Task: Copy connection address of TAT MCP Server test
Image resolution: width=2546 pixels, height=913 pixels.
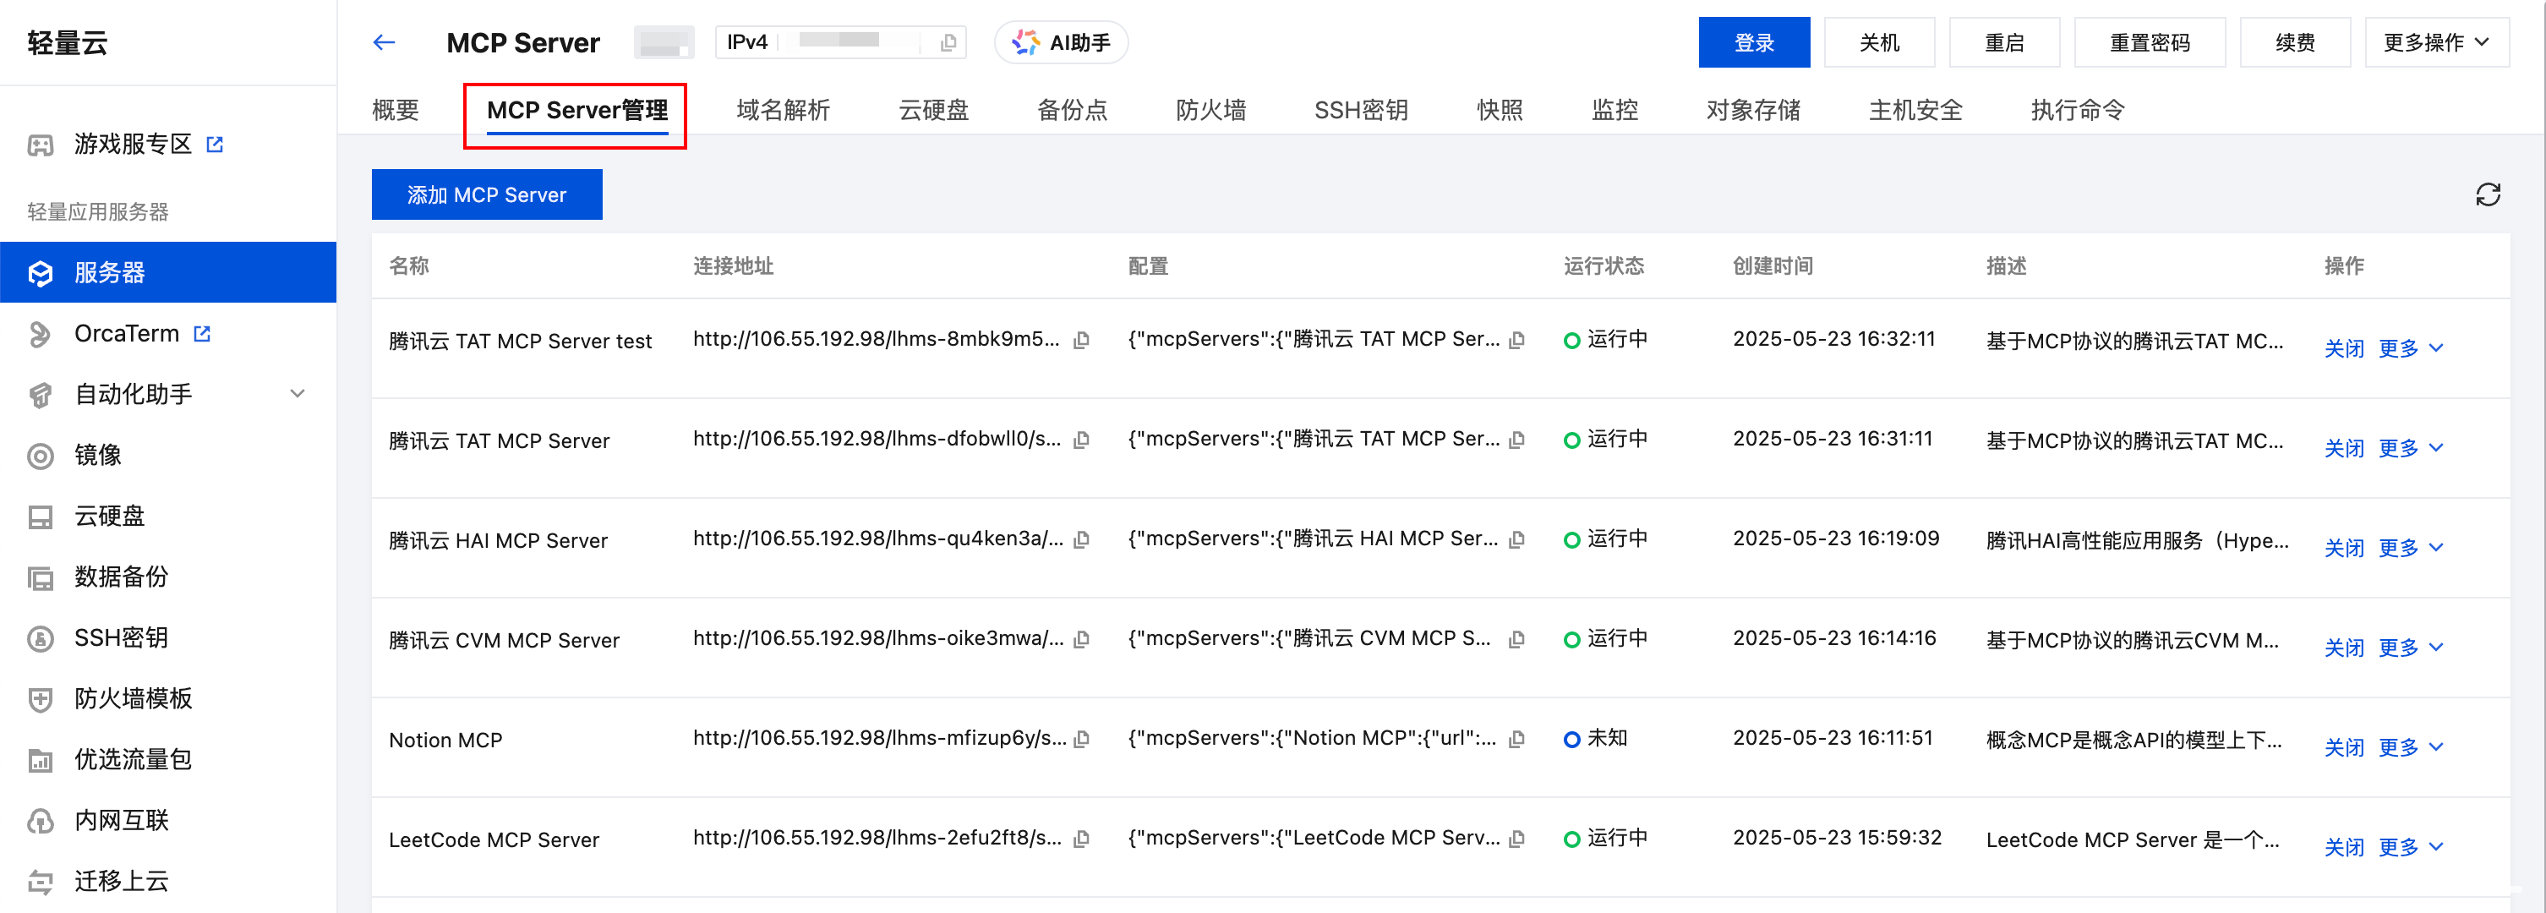Action: coord(1082,340)
